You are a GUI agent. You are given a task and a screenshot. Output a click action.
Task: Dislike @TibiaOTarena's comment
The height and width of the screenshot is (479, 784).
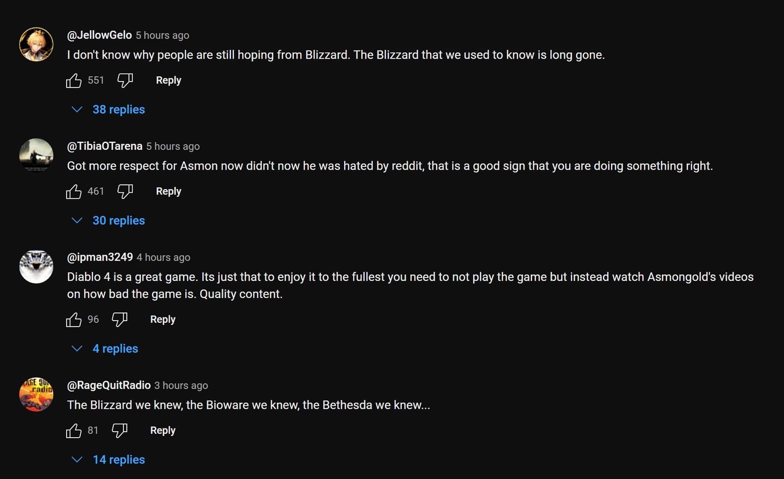pos(125,191)
